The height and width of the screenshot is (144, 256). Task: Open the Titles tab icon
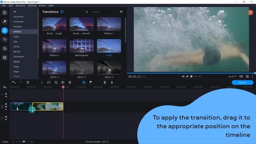5,40
